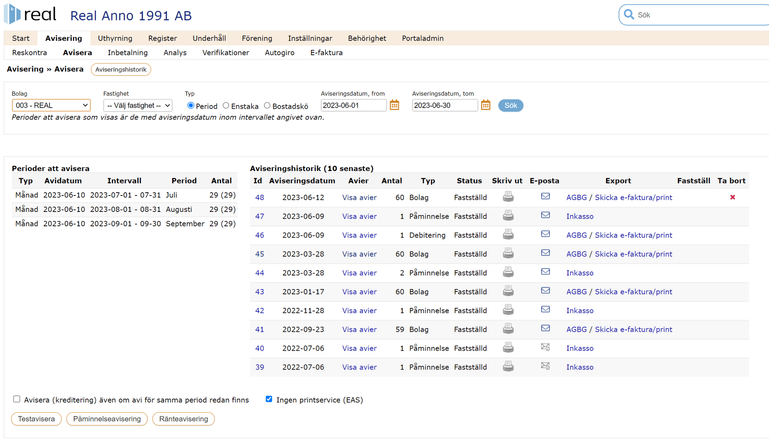Open calendar for Aviseringsdatum tom

(485, 105)
